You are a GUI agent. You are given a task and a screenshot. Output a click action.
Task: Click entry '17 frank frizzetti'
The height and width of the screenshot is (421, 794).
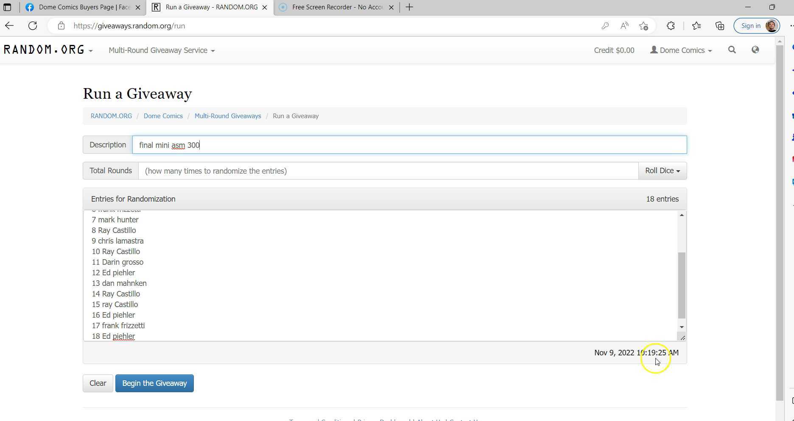pos(118,326)
